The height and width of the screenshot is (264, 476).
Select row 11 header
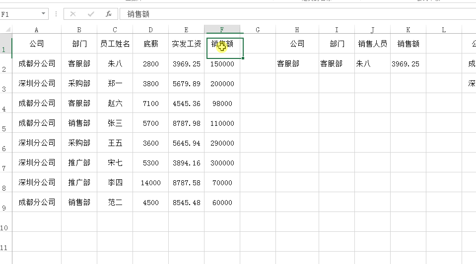tap(6, 242)
